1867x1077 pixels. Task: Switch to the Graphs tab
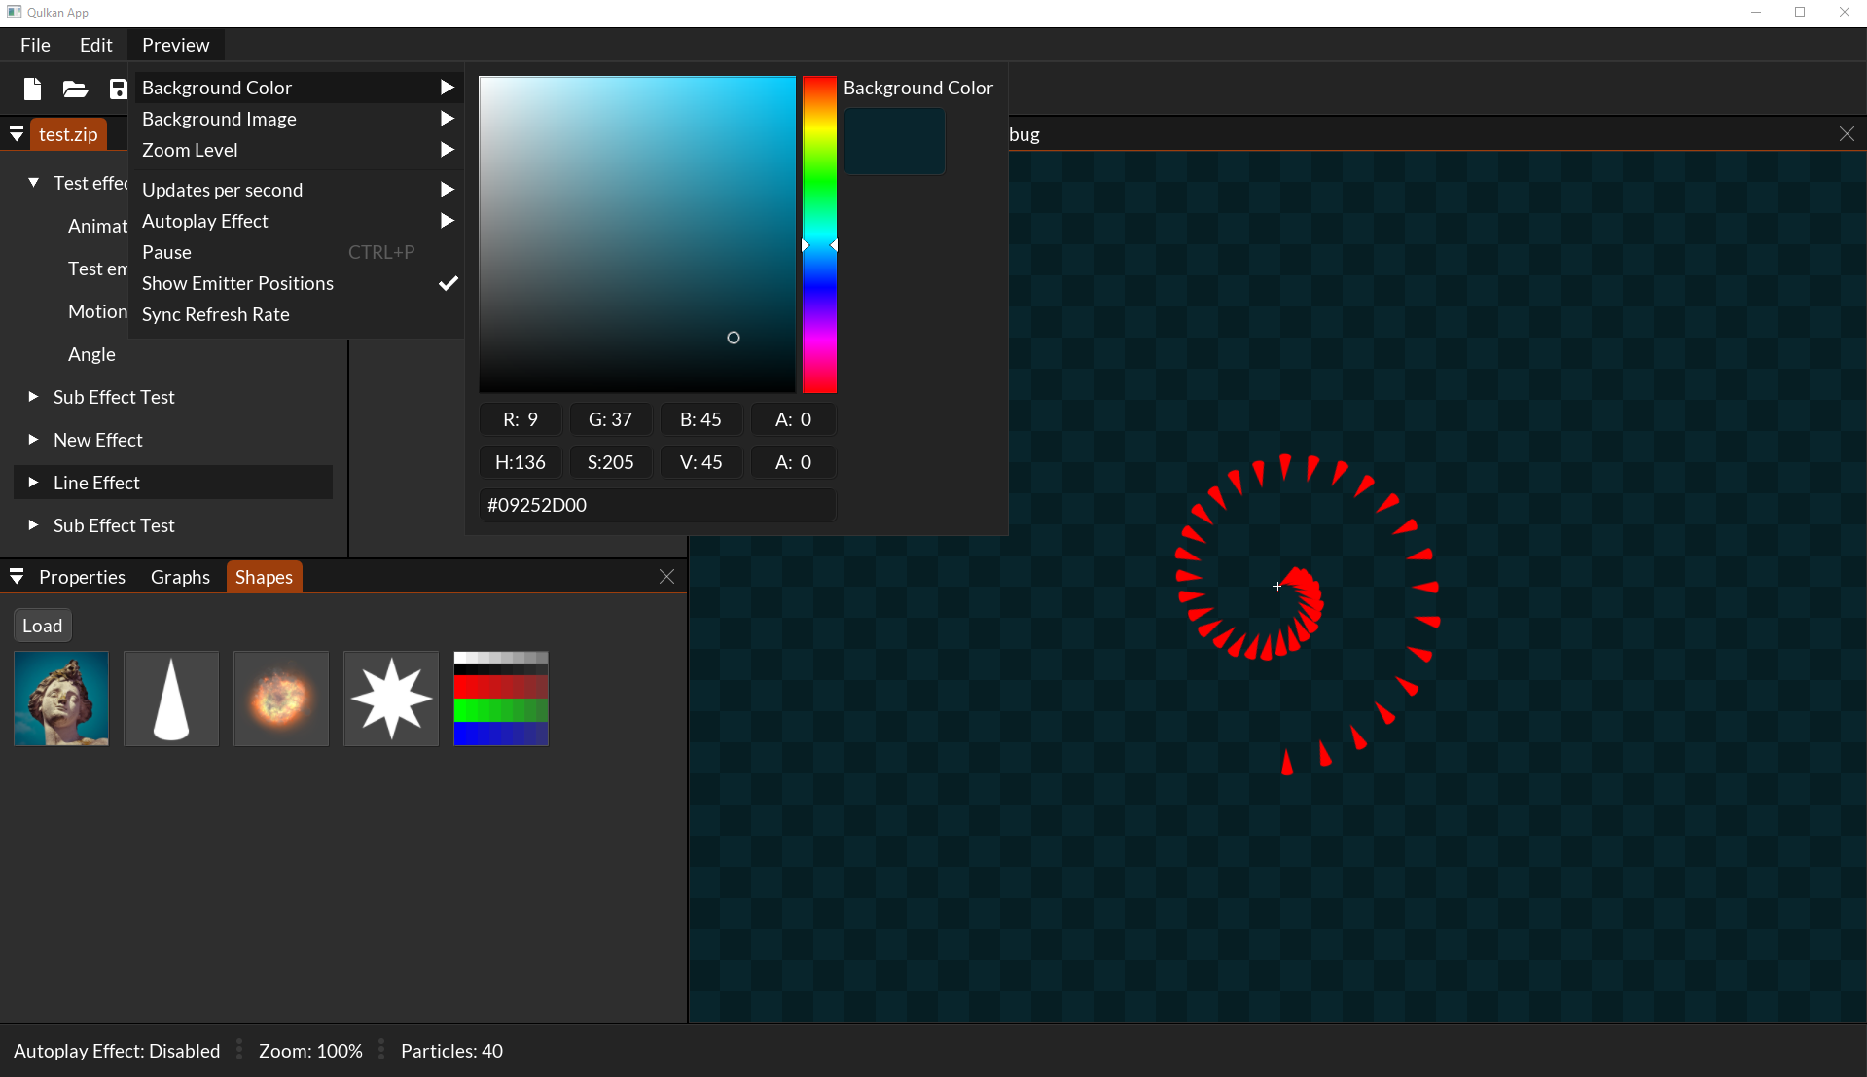tap(180, 577)
